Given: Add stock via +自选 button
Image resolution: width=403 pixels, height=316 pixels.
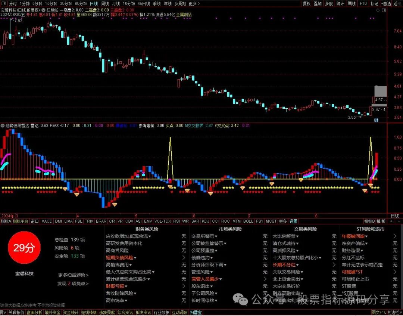Looking at the screenshot, I should tap(386, 4).
